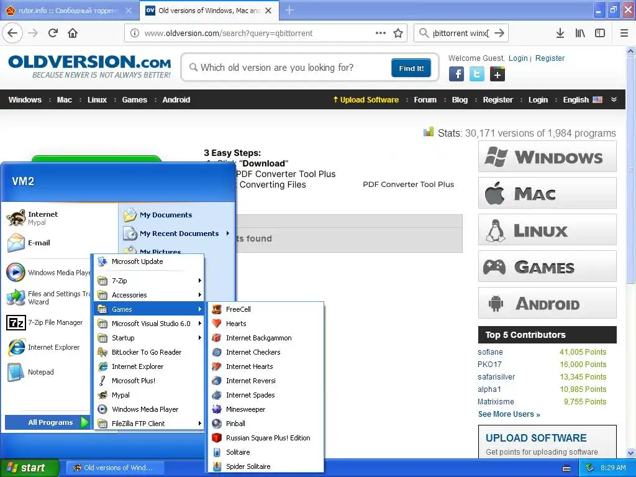Click the Google Plus icon in header
The height and width of the screenshot is (477, 636).
(x=497, y=75)
